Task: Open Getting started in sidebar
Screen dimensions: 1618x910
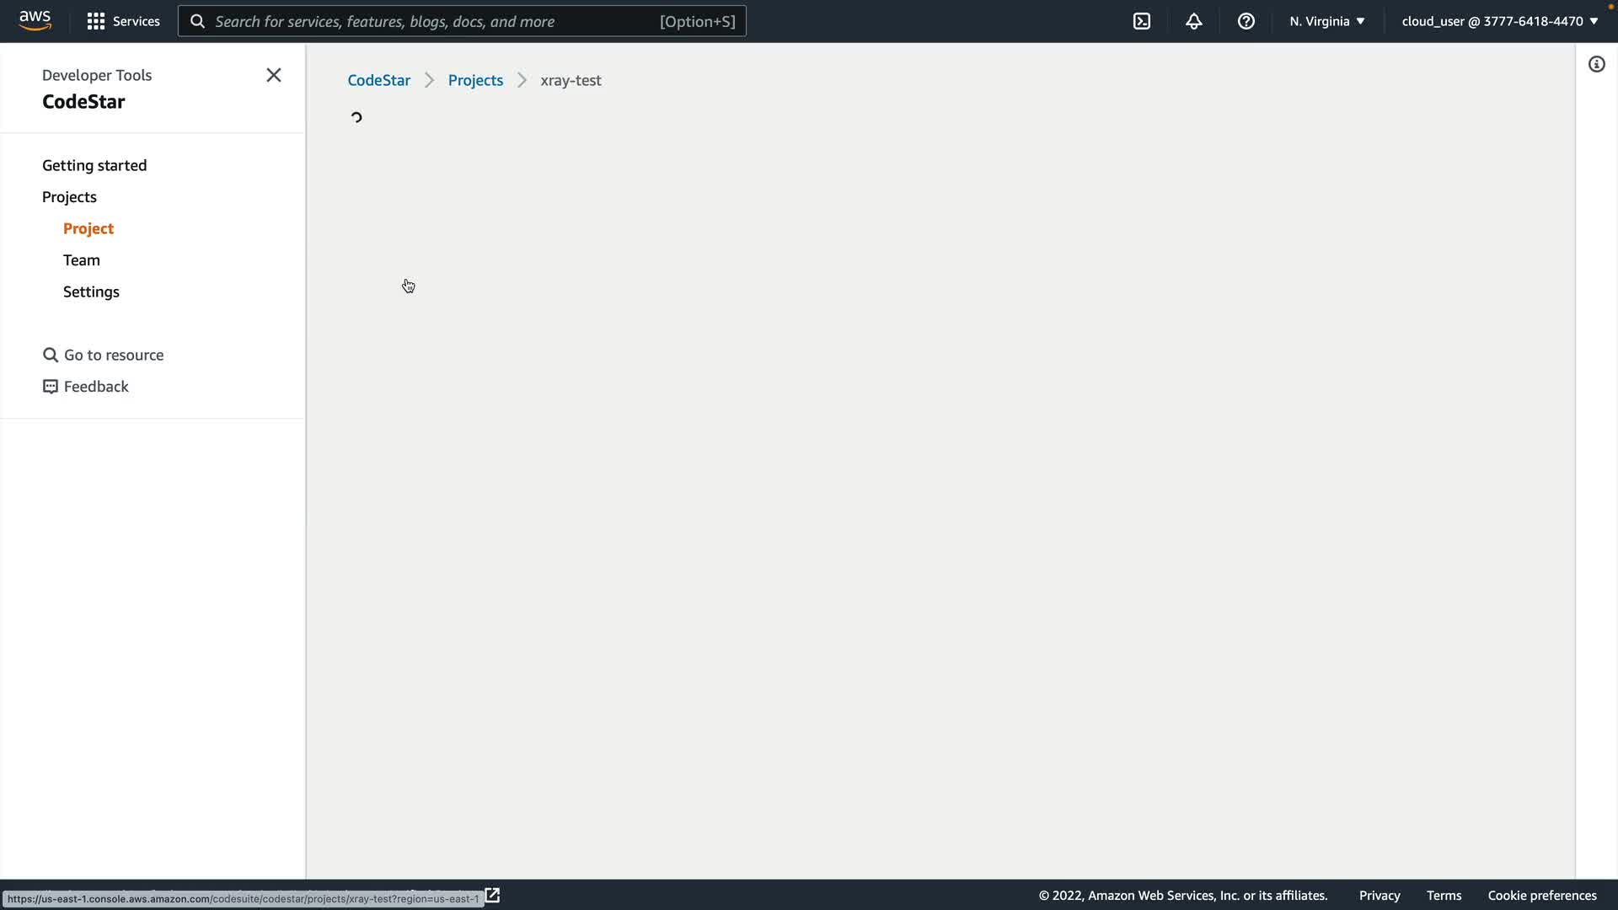Action: click(94, 165)
